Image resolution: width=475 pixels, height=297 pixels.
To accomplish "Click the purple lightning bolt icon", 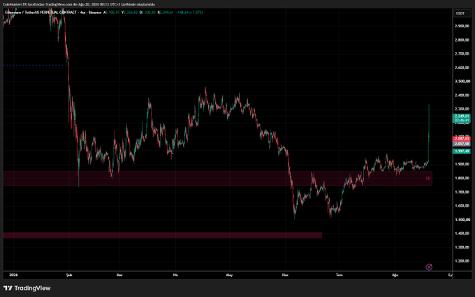I will 429,267.
